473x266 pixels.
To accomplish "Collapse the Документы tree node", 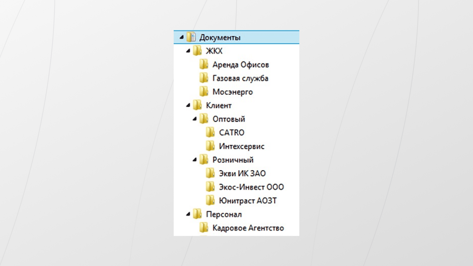I will point(182,37).
